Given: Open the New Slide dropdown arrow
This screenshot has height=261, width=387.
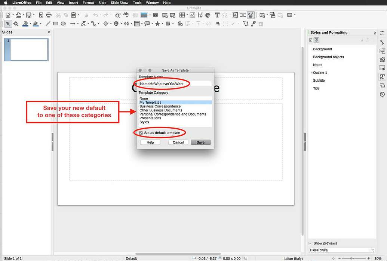Looking at the screenshot, I should point(267,15).
